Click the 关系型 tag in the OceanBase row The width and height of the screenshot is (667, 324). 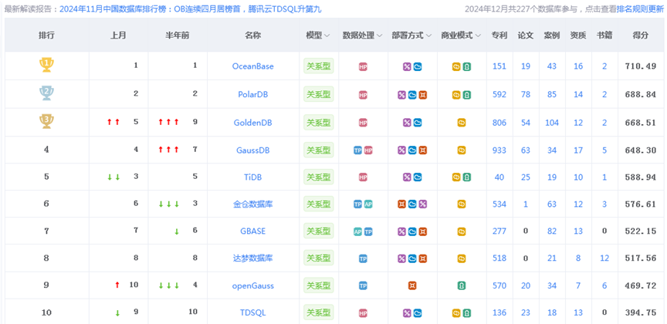click(319, 66)
